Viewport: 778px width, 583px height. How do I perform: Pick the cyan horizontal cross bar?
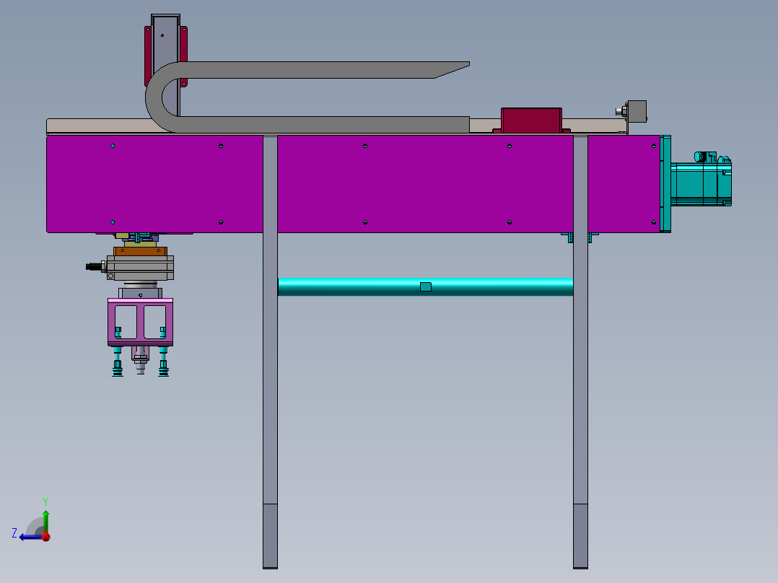click(425, 286)
